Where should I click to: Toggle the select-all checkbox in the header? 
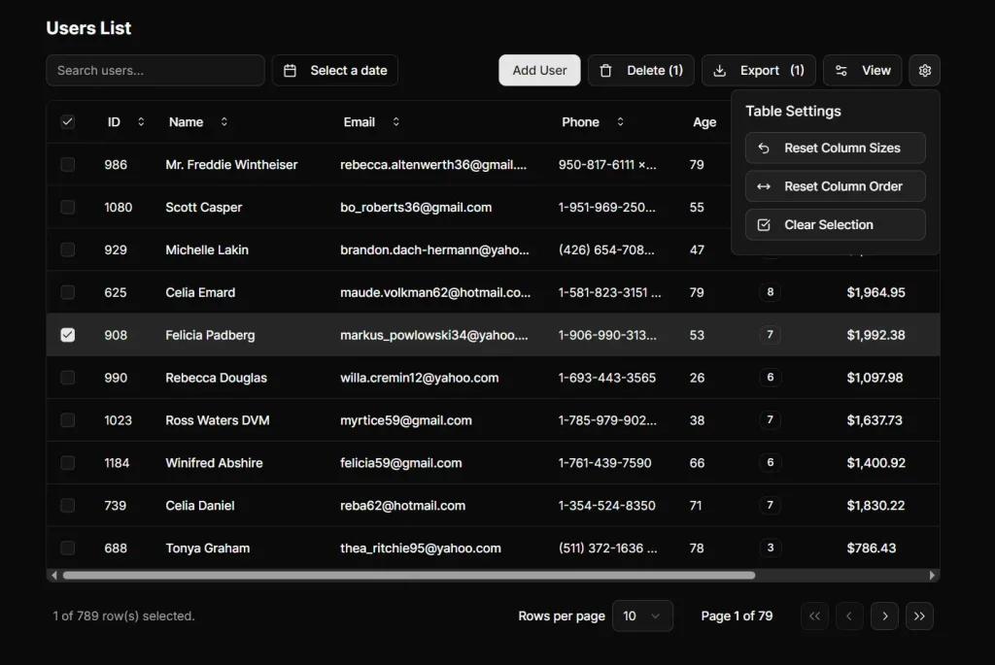[67, 121]
